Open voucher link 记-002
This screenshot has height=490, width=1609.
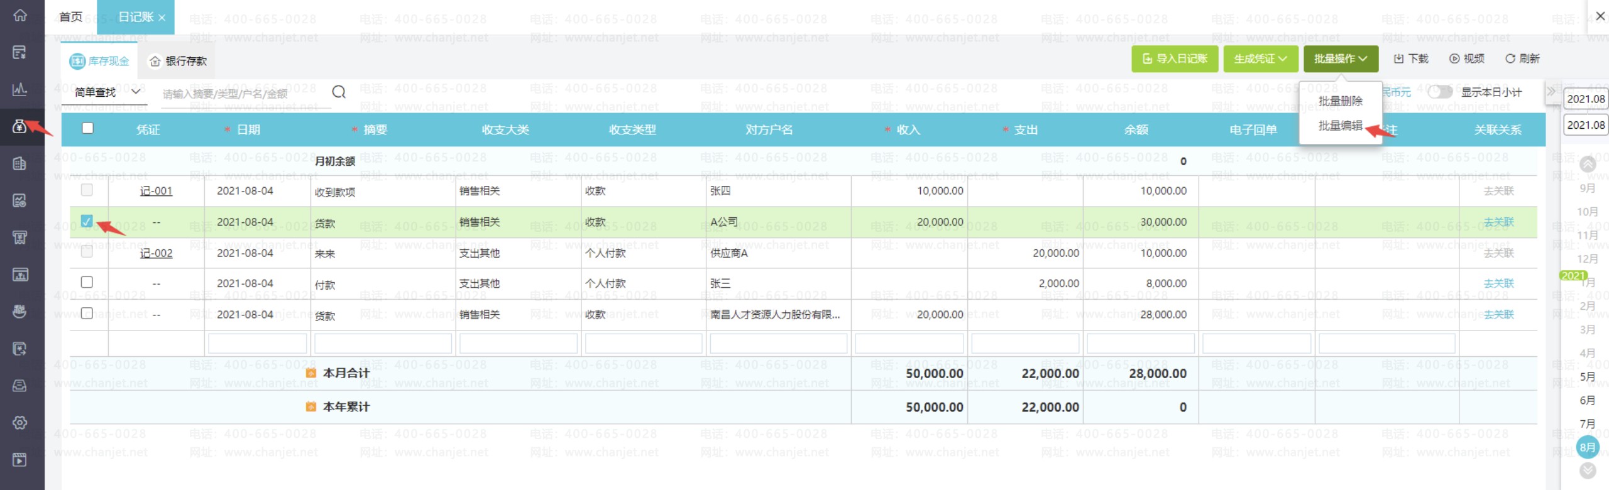(156, 253)
